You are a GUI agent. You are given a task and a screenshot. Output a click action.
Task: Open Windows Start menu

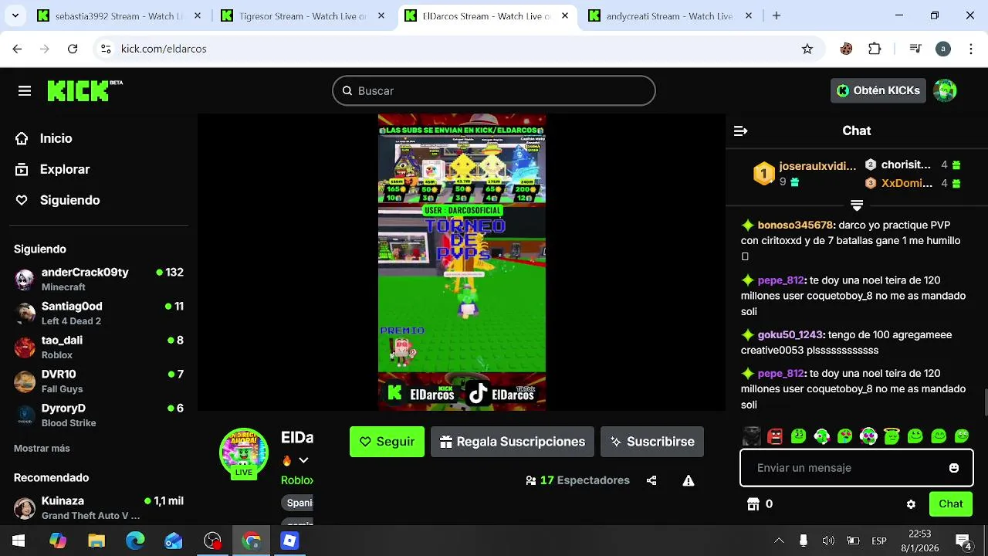tap(19, 541)
